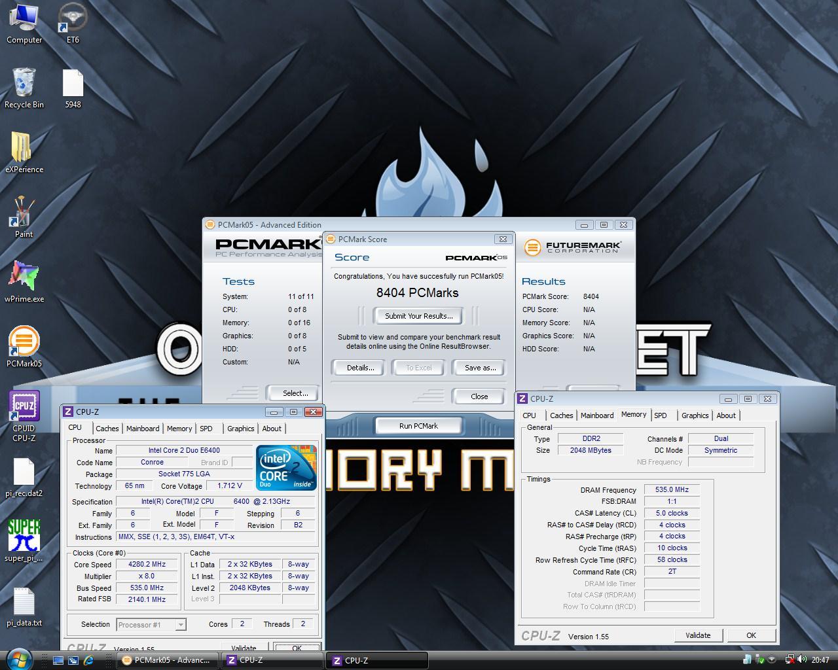Select the Recycle Bin icon
The image size is (838, 670).
pyautogui.click(x=24, y=88)
